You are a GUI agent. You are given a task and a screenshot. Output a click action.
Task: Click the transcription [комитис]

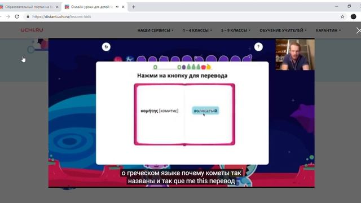coord(169,111)
